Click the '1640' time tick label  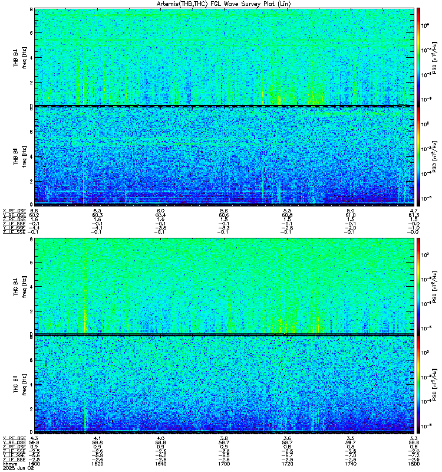160,464
